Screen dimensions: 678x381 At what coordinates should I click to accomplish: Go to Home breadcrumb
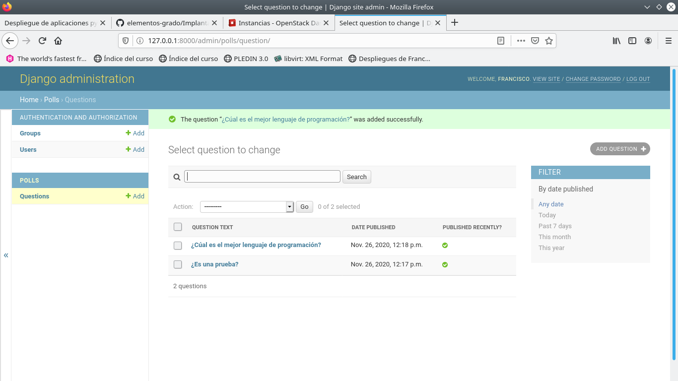point(29,100)
